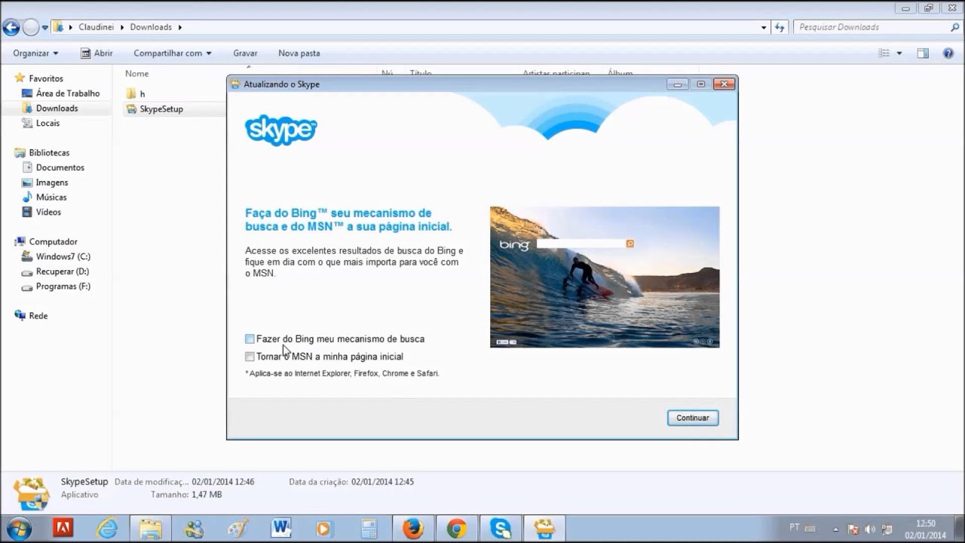Select Claudinei in the address breadcrumb
This screenshot has width=965, height=543.
point(95,27)
